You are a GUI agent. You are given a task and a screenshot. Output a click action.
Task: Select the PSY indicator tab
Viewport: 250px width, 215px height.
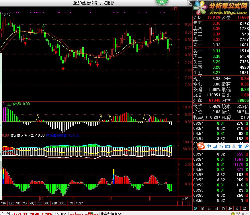71,203
